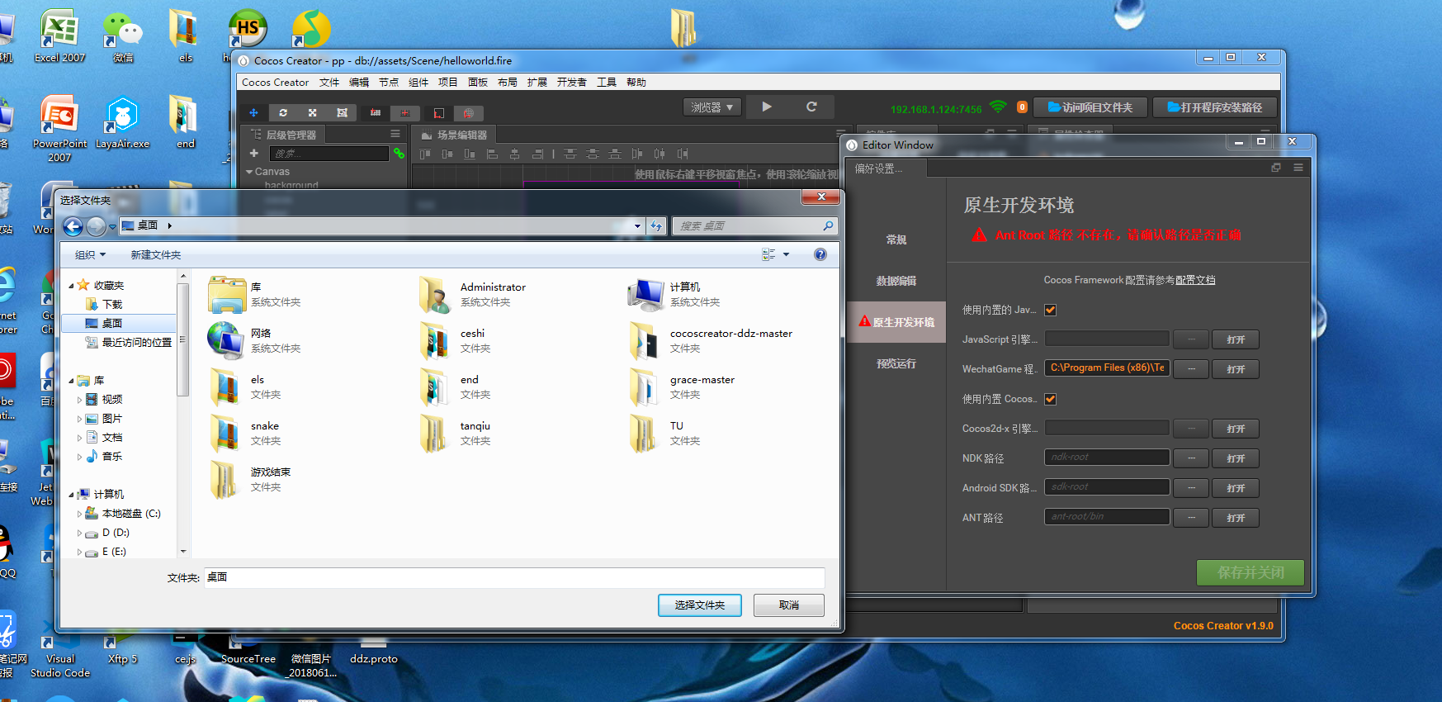Click the refresh preview icon

811,107
